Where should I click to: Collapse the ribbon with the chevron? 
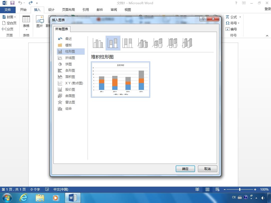[x=267, y=36]
